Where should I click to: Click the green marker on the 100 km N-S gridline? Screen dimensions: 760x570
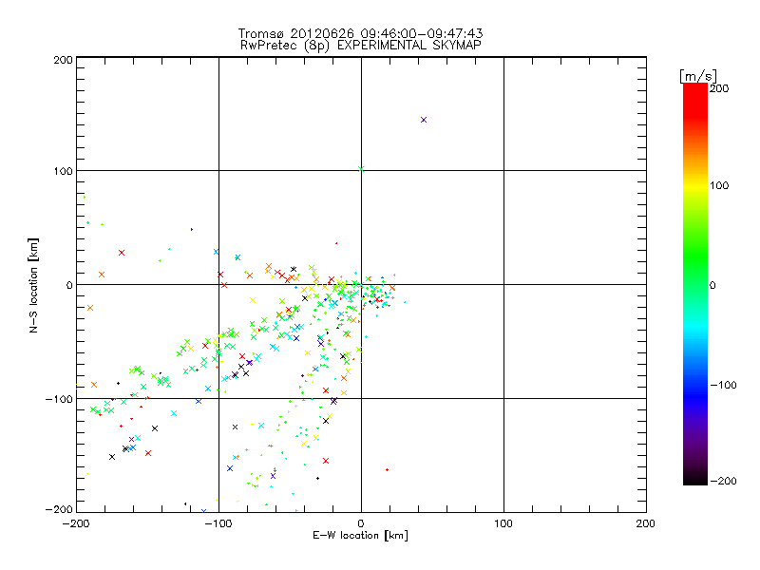tap(361, 169)
